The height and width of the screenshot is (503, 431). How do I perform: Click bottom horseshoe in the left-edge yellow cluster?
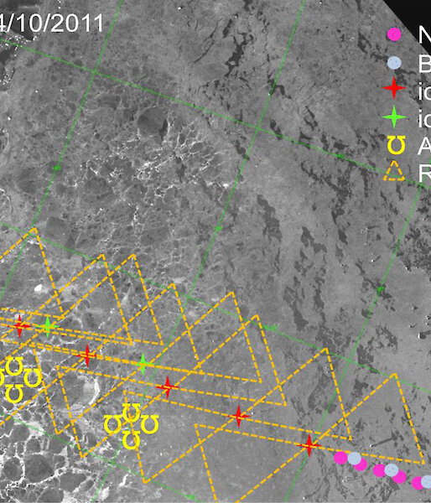[x=14, y=394]
